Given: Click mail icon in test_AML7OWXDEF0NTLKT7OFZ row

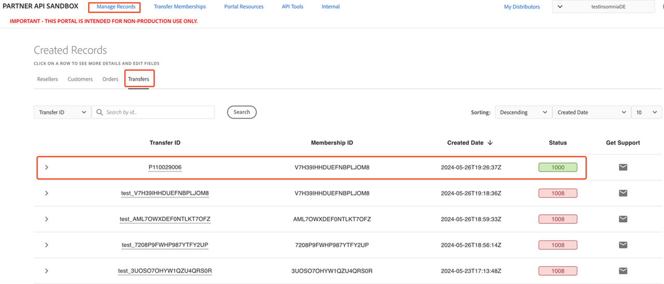Looking at the screenshot, I should pyautogui.click(x=623, y=219).
